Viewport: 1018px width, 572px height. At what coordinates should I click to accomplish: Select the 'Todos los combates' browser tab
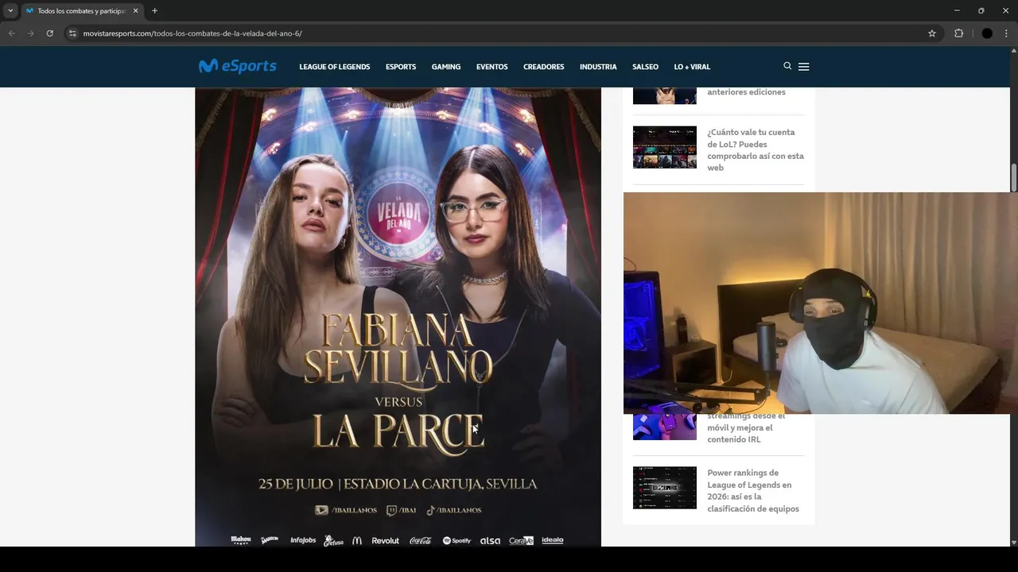tap(81, 11)
